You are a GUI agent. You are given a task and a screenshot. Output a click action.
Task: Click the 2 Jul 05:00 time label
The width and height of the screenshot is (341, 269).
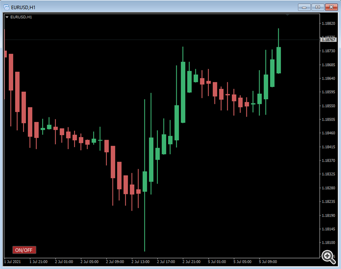pos(90,262)
